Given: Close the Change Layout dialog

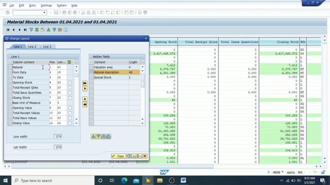Looking at the screenshot, I should (x=146, y=39).
